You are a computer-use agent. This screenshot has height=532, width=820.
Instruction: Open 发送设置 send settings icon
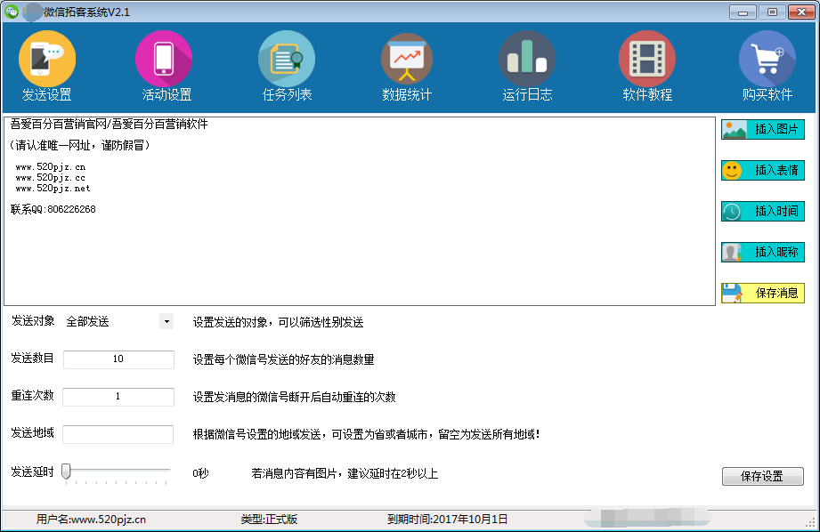coord(47,59)
